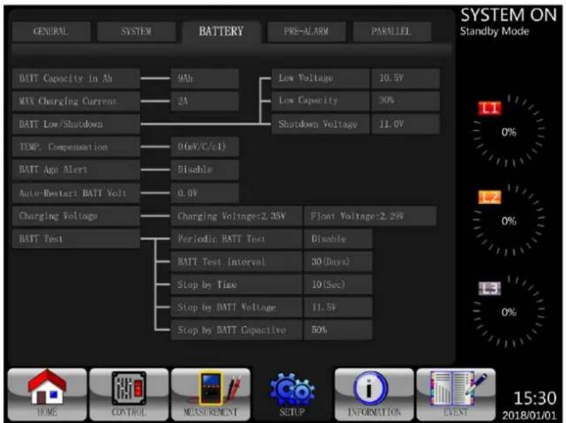Edit the 9Ah capacity value
Viewport: 566px width, 423px height.
click(205, 78)
